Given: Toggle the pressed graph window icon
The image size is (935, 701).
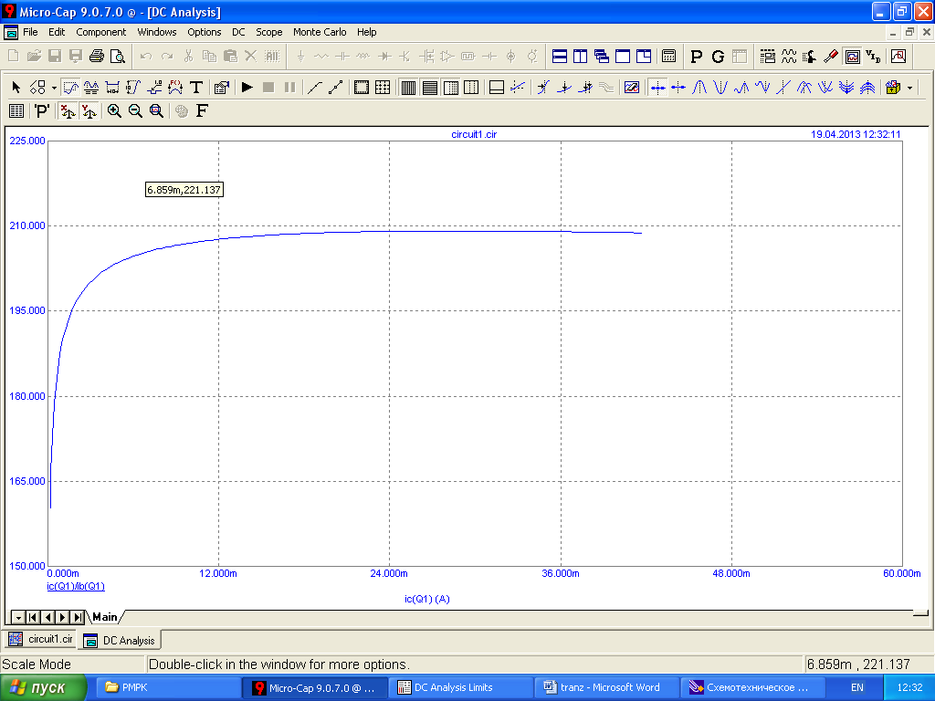Looking at the screenshot, I should click(x=853, y=56).
